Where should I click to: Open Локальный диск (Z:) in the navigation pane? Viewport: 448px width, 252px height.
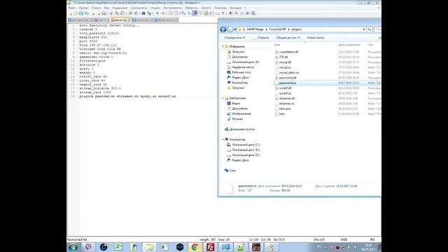pos(243,155)
